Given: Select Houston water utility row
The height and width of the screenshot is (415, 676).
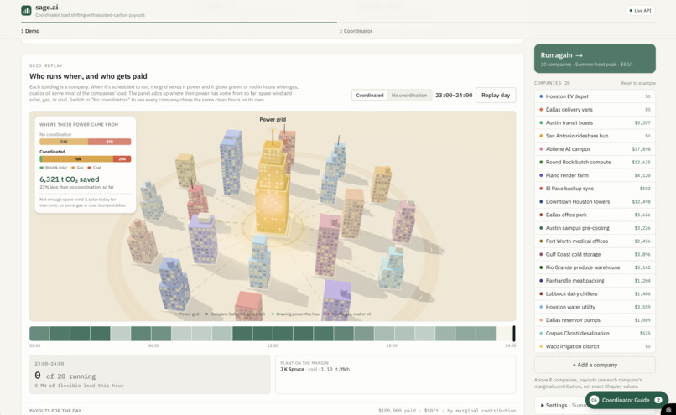Looking at the screenshot, I should [595, 307].
